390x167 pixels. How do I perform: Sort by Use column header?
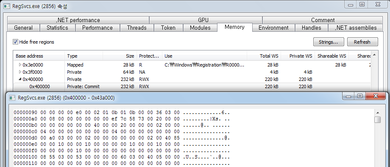tap(204, 56)
